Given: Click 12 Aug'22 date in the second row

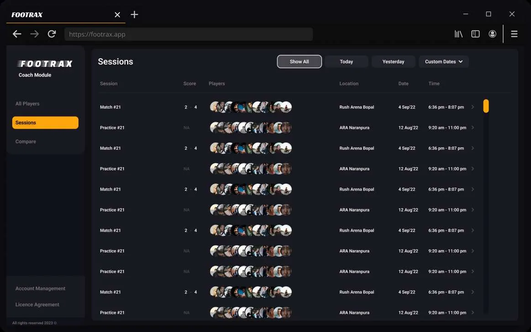Looking at the screenshot, I should coord(408,128).
